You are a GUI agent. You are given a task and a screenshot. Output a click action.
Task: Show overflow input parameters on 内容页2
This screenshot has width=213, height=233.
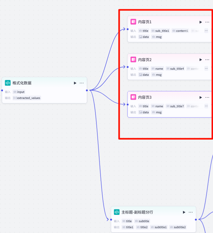point(206,68)
